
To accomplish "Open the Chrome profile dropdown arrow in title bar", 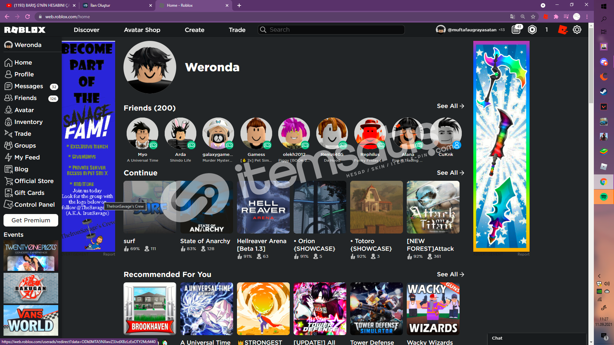I will [543, 5].
